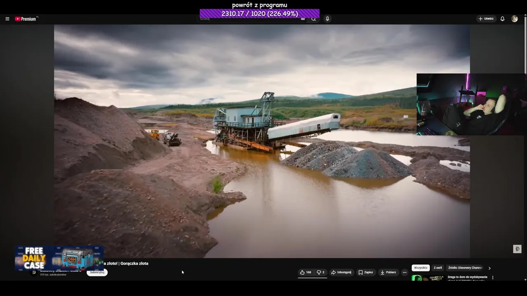The width and height of the screenshot is (527, 296).
Task: Go to YouTube Premium home logo
Action: click(26, 19)
